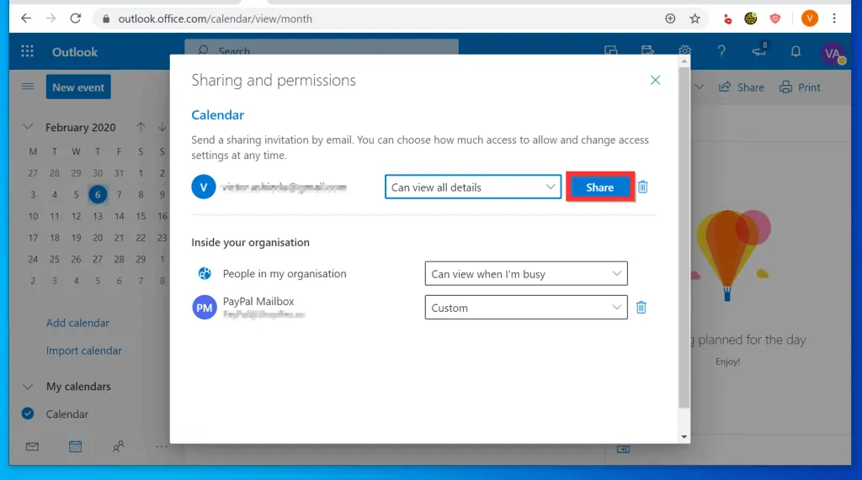The image size is (862, 480).
Task: Bookmark this page with the star icon
Action: 694,18
